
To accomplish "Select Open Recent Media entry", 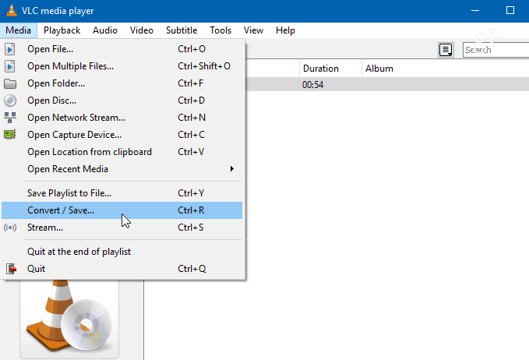I will (122, 169).
